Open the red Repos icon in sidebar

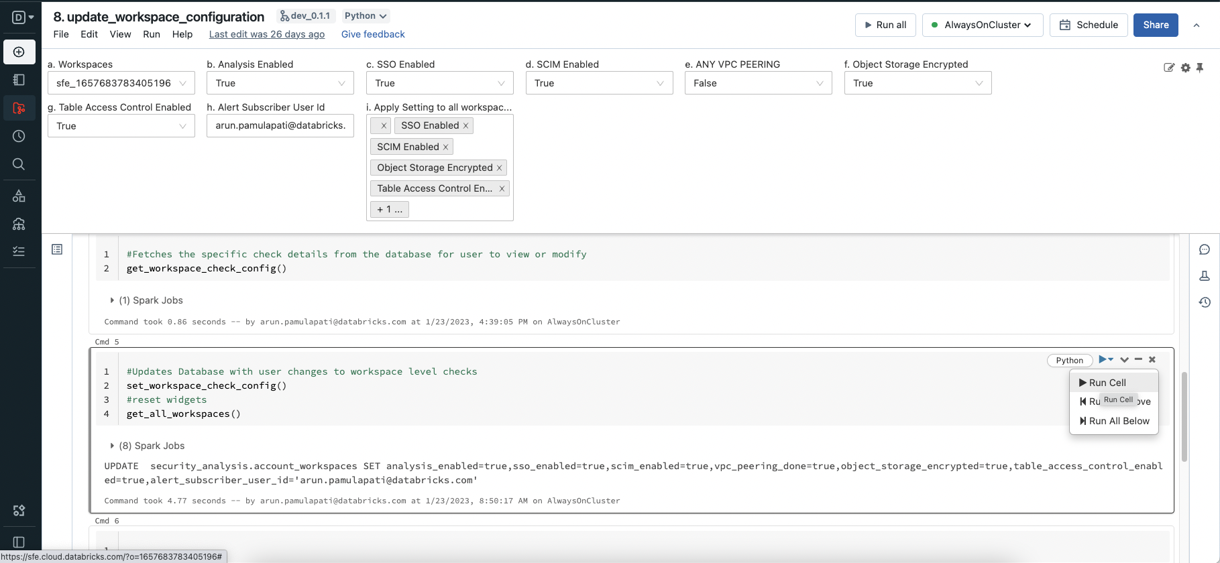click(x=19, y=108)
